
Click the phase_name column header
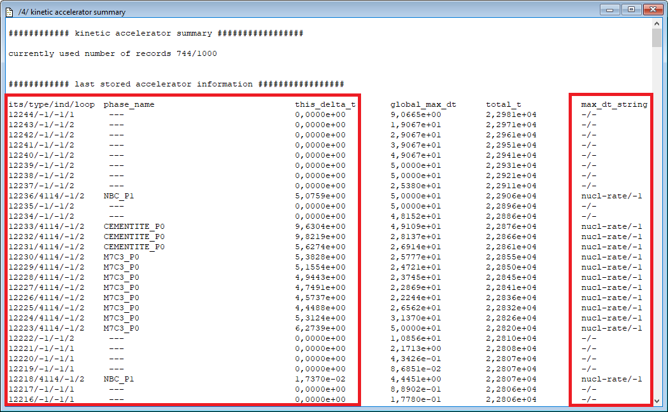tap(129, 104)
